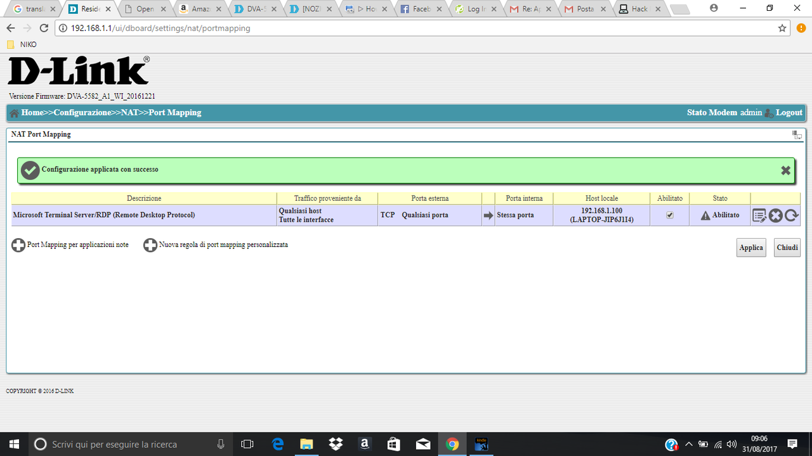812x456 pixels.
Task: Apply changes with the Applica button
Action: (x=751, y=247)
